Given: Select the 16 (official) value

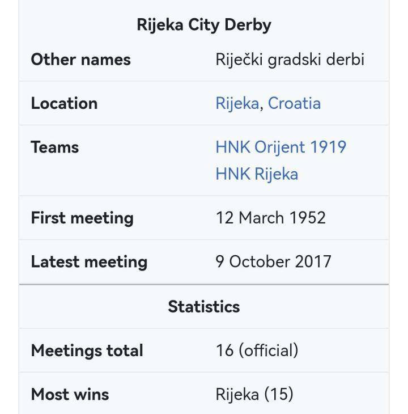Looking at the screenshot, I should [257, 350].
